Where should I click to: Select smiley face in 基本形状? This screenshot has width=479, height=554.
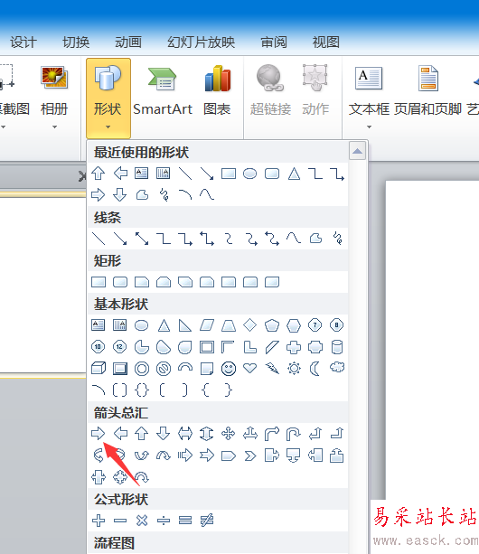pyautogui.click(x=228, y=369)
